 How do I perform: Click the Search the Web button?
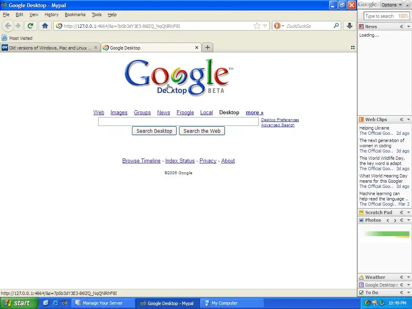[202, 131]
